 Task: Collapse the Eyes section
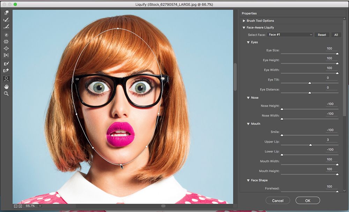click(x=248, y=42)
